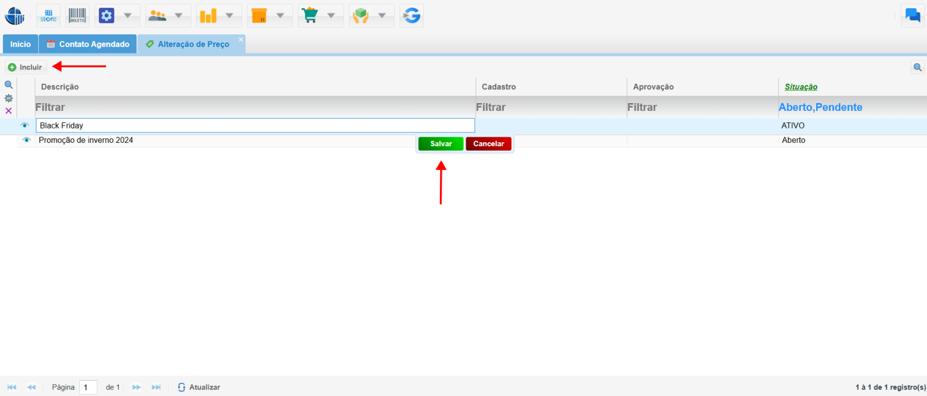Close the Alteração de Preço tab
This screenshot has height=396, width=927.
coord(241,40)
